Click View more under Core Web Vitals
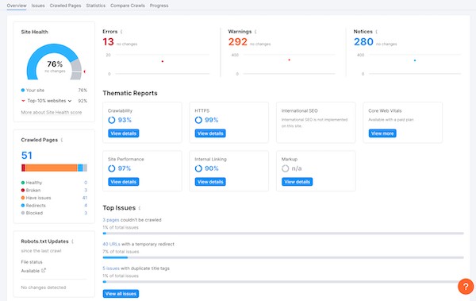 pos(382,133)
